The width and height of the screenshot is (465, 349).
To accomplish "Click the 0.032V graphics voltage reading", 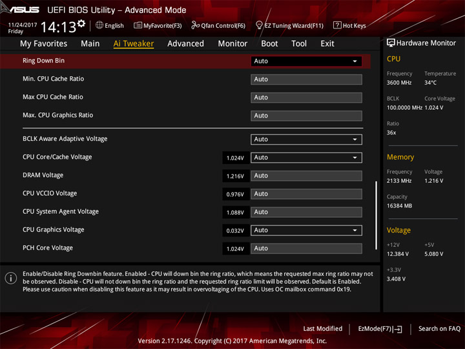I will (x=235, y=231).
